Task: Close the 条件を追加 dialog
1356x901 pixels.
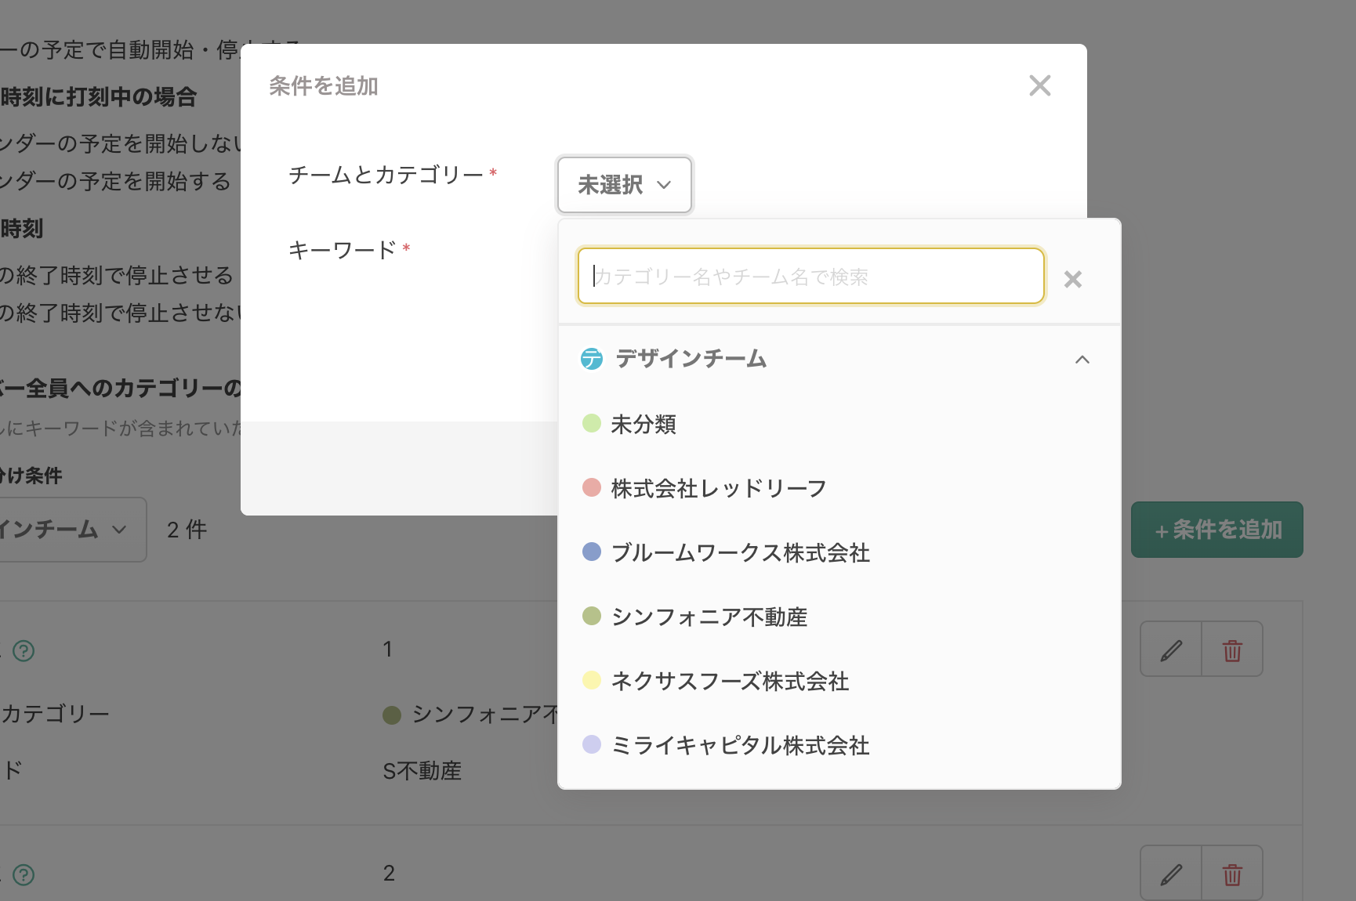Action: (x=1040, y=86)
